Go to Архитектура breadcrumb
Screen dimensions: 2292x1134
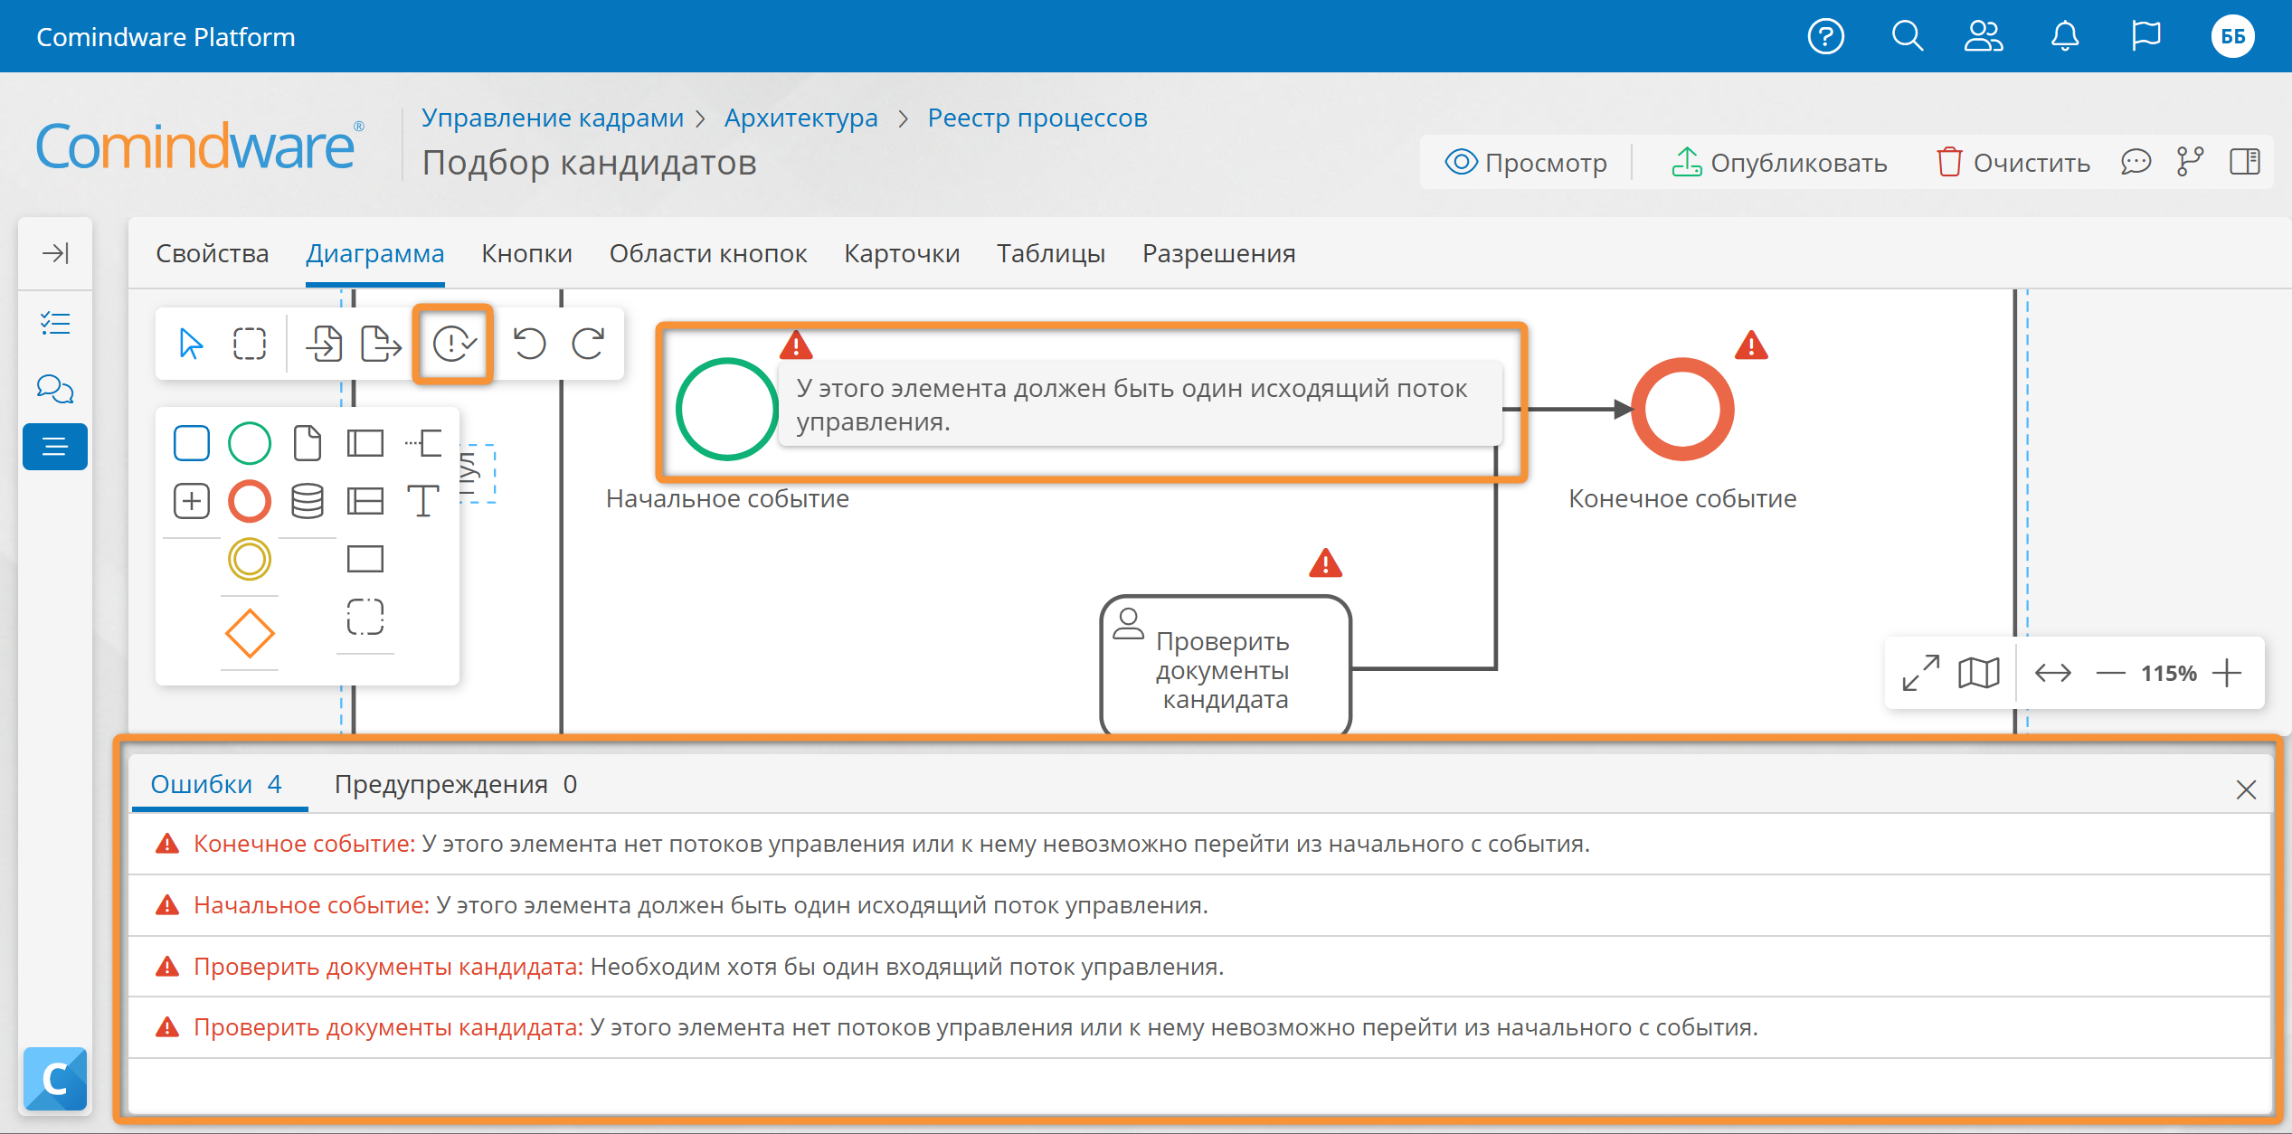801,118
